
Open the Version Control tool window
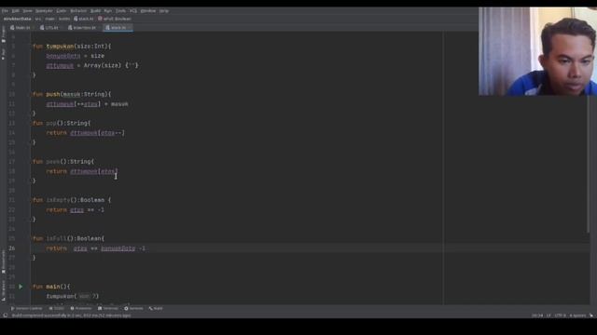[x=26, y=308]
